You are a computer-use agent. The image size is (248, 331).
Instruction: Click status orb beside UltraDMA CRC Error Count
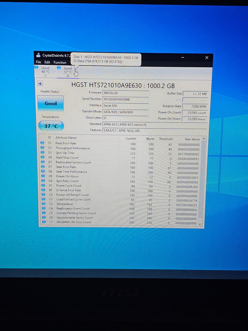coord(44,222)
